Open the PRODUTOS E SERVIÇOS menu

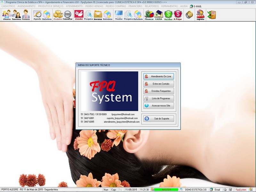51,6
